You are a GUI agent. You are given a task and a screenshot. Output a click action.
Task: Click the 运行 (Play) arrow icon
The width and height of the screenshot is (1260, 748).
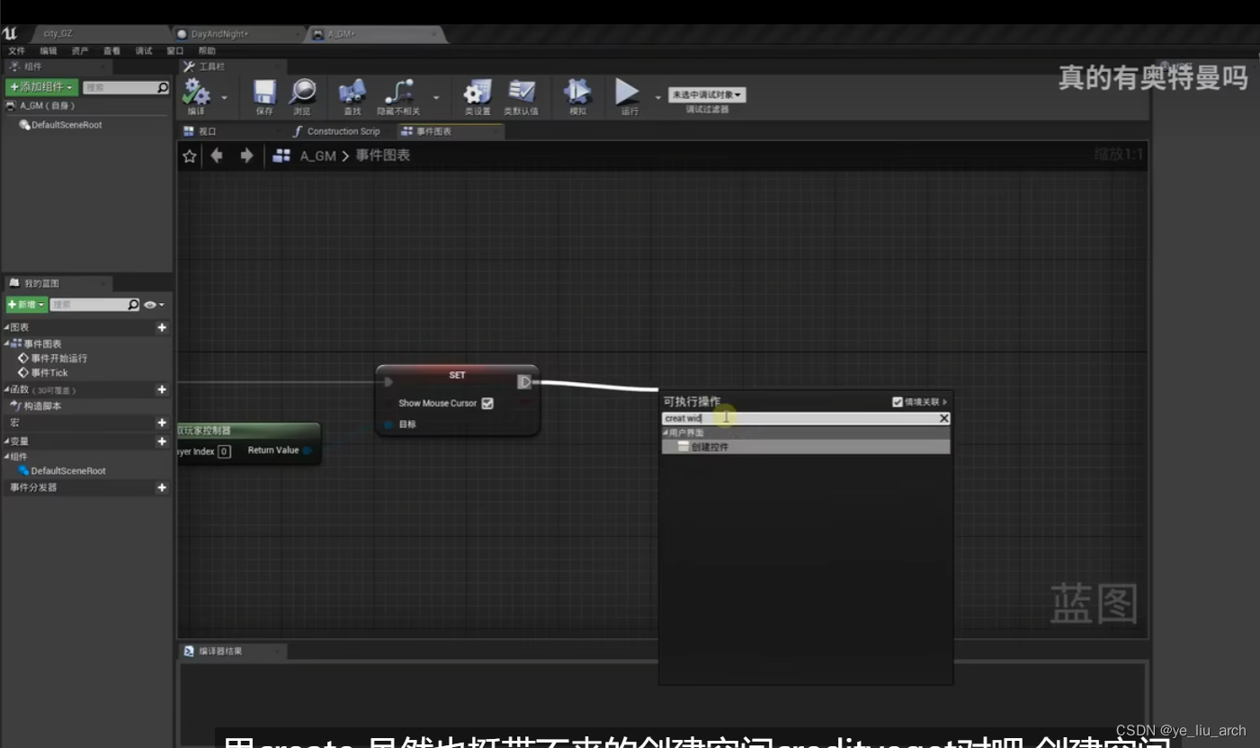click(628, 92)
